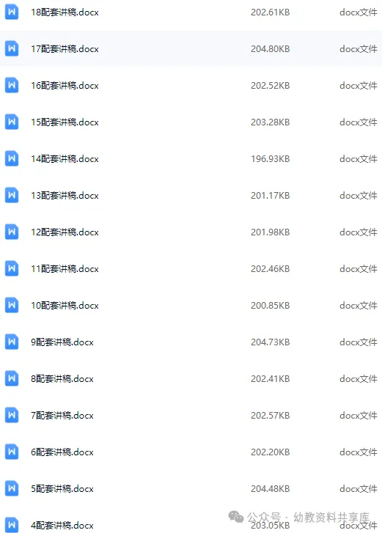Viewport: 382px width, 533px height.
Task: Select the 201.17KB size entry
Action: pos(271,196)
